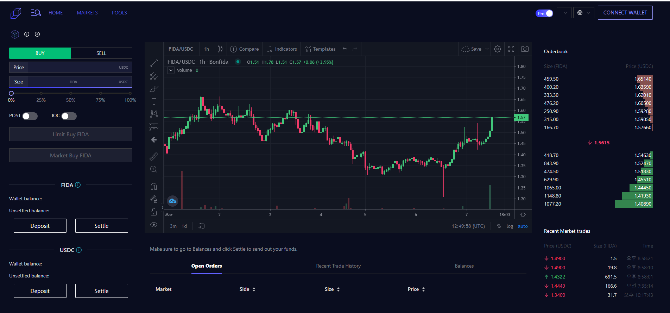Select the crosshair cursor tool
Screen dimensions: 670x313
[x=154, y=51]
